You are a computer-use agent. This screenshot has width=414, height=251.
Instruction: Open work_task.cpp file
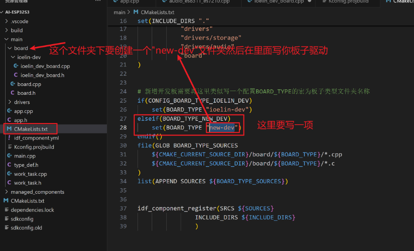coord(30,174)
